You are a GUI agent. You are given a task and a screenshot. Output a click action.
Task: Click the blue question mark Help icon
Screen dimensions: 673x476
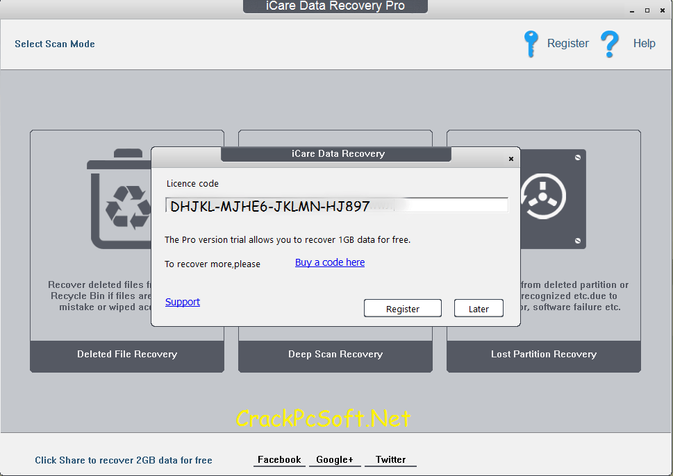click(x=610, y=44)
